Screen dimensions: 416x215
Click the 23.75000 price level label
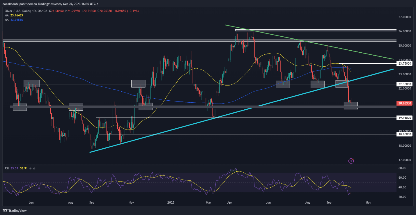pyautogui.click(x=405, y=63)
